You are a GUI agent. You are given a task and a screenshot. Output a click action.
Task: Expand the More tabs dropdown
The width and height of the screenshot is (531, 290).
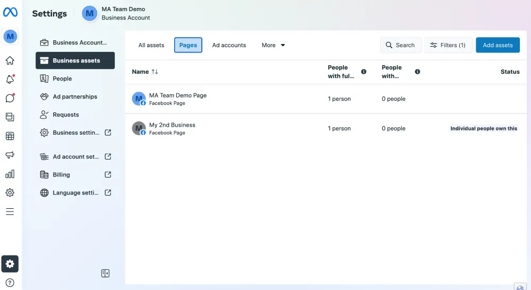[x=273, y=45]
